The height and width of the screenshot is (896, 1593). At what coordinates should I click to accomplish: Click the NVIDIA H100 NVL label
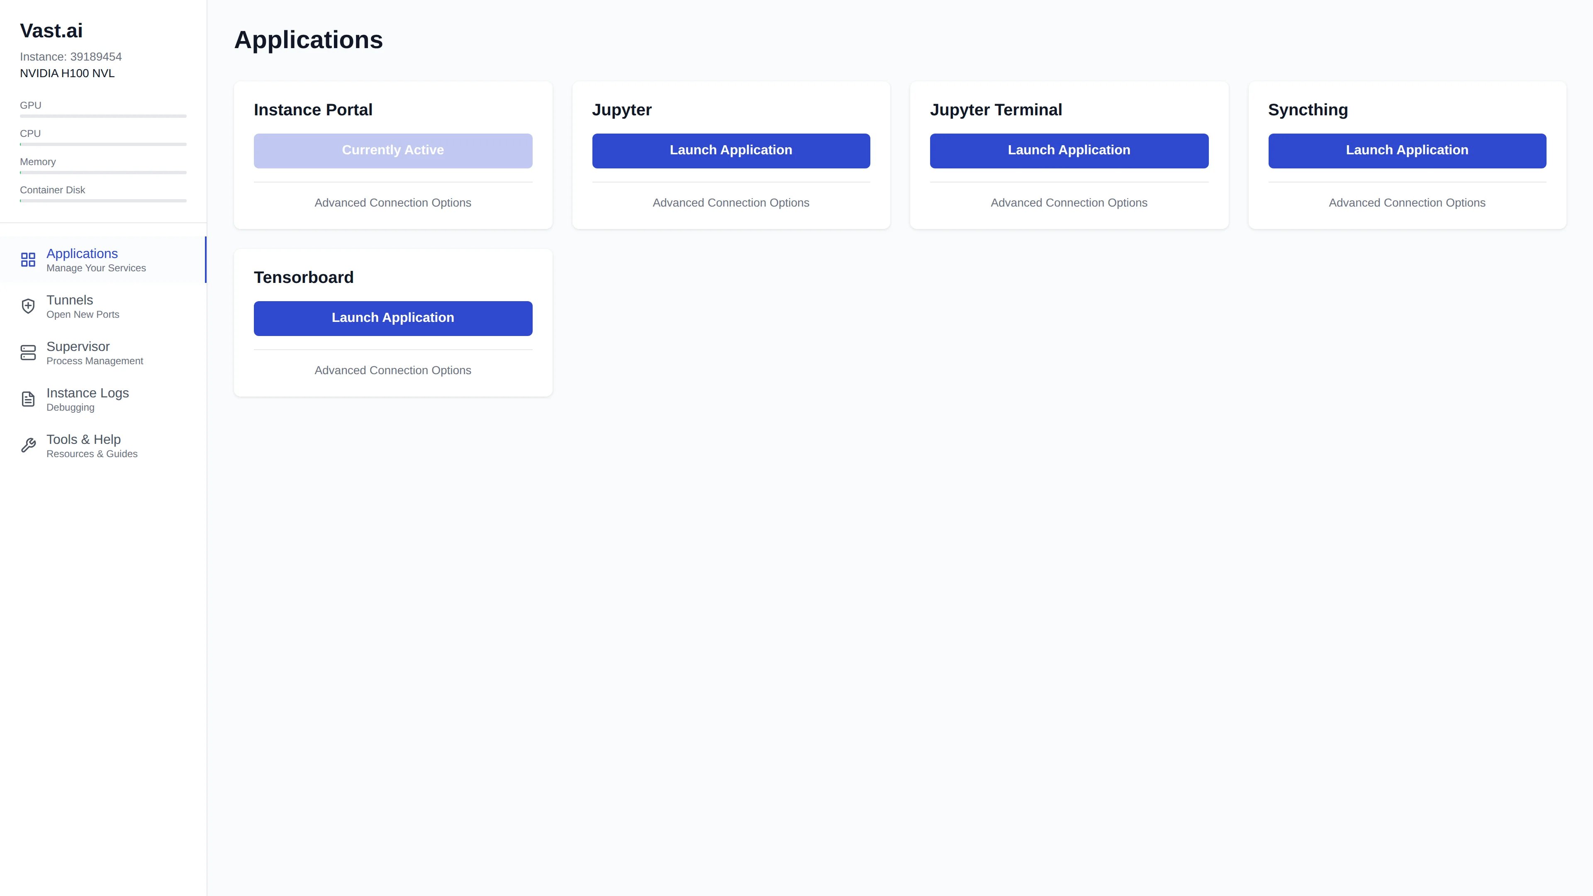[67, 73]
